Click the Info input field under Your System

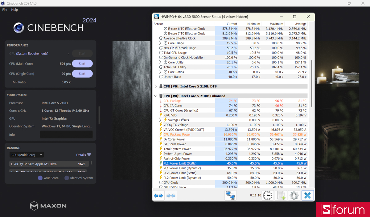click(x=66, y=134)
